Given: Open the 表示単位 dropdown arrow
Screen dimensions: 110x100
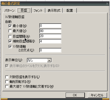Looking at the screenshot, I should 49,60.
